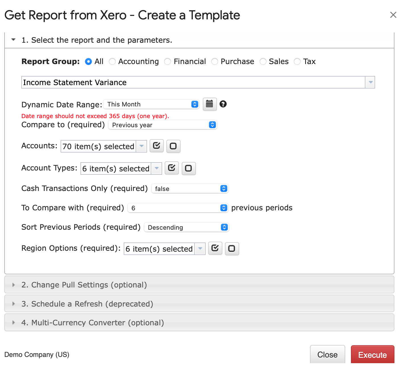The width and height of the screenshot is (397, 366).
Task: Click the red date range warning text
Action: point(95,116)
